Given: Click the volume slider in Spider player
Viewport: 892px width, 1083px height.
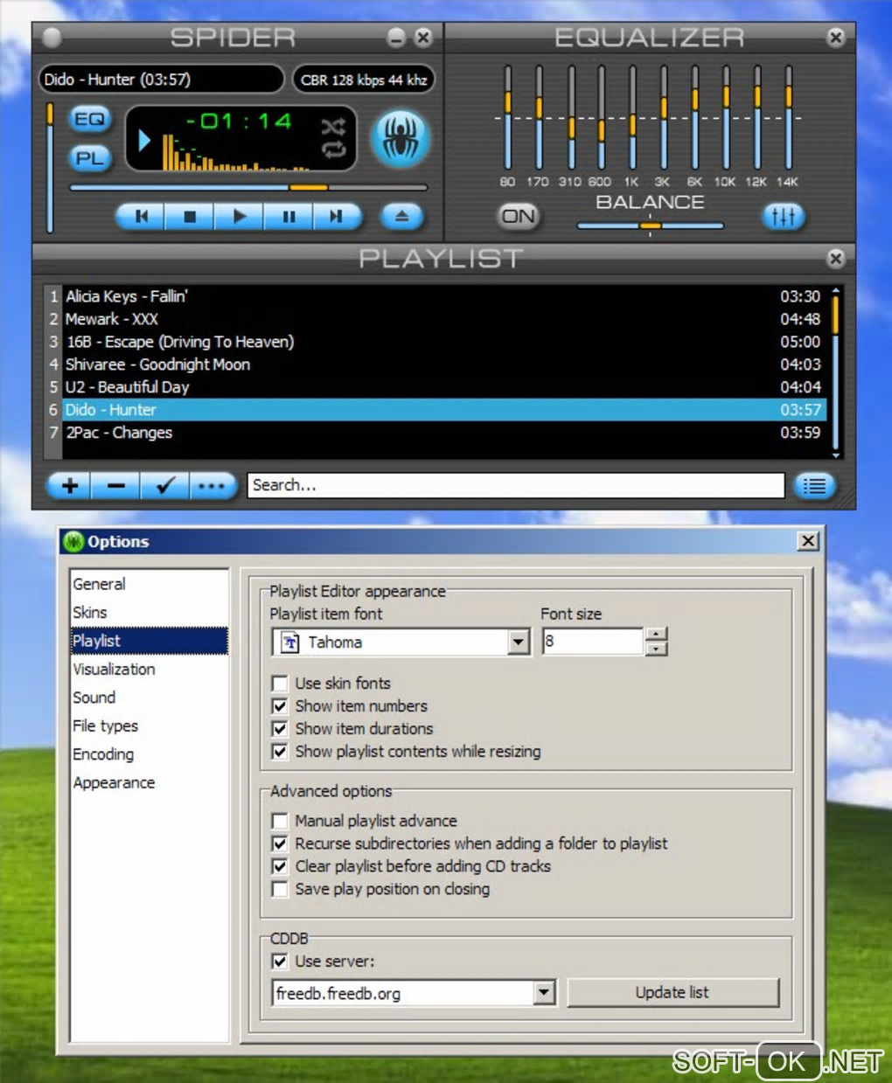Looking at the screenshot, I should point(50,168).
